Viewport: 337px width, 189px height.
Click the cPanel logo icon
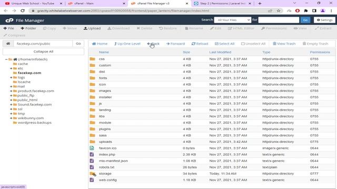(9, 20)
